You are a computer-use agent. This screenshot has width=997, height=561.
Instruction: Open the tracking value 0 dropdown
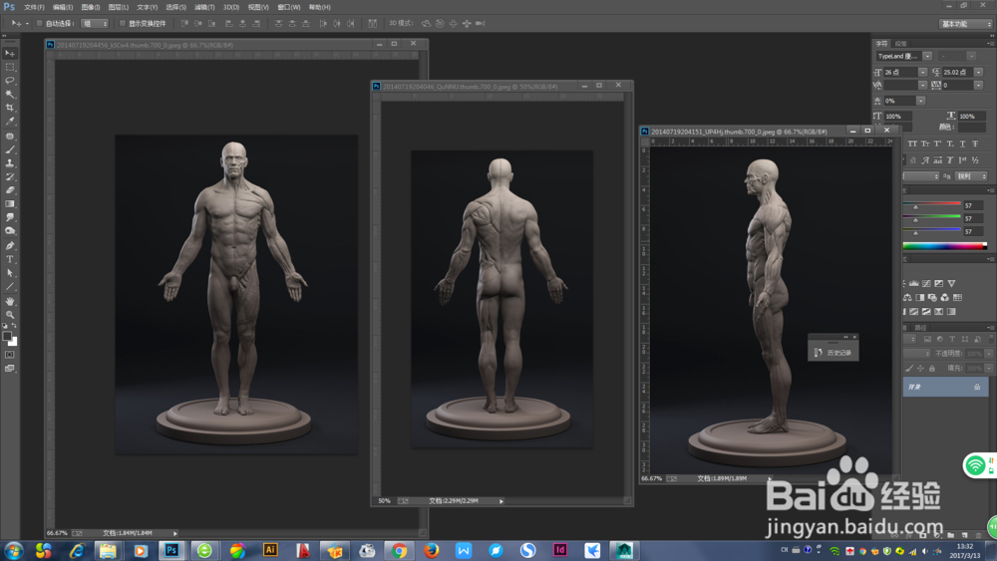click(x=979, y=85)
